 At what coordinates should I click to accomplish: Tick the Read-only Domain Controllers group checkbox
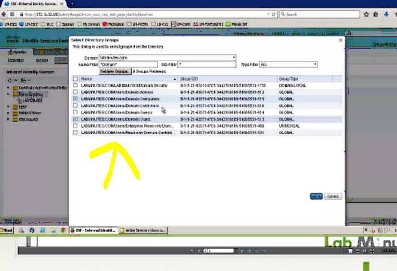[x=75, y=132]
